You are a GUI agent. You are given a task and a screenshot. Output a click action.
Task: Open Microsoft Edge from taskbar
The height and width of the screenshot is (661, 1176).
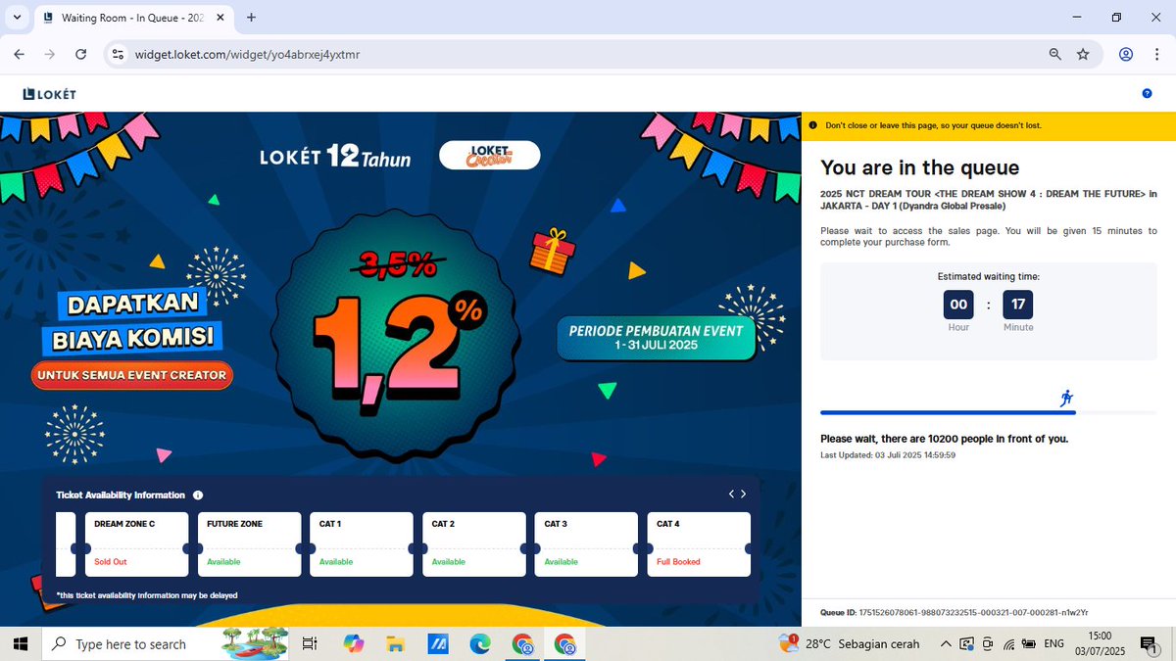[x=480, y=643]
